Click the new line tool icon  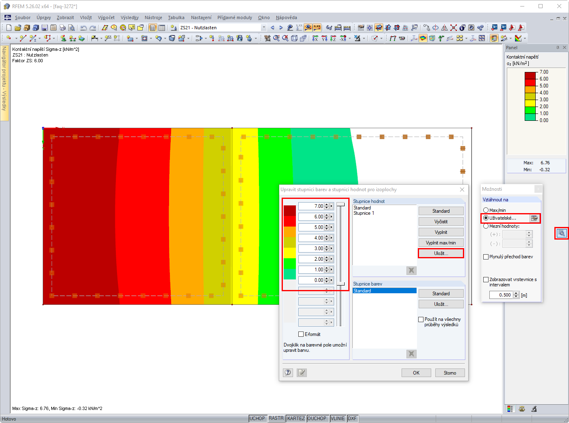(23, 38)
